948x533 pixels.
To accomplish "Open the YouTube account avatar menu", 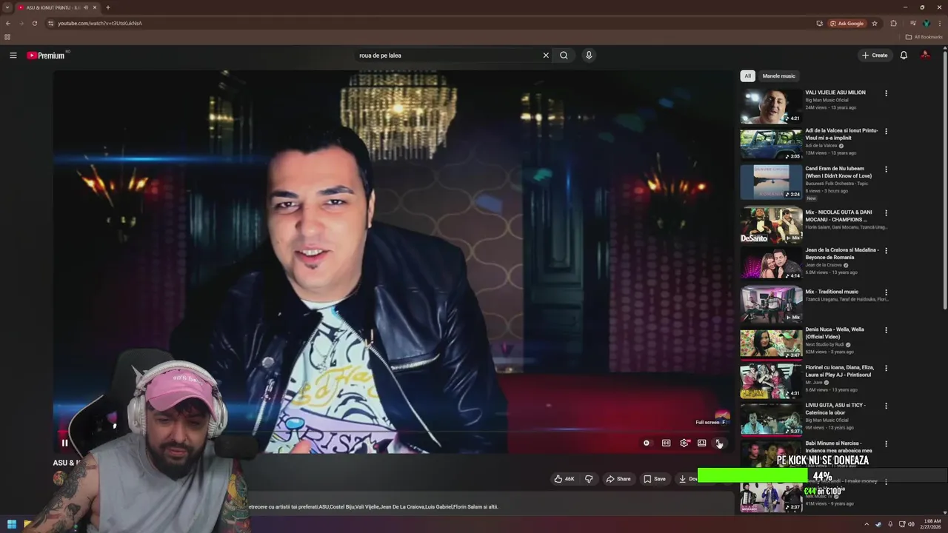I will pyautogui.click(x=925, y=56).
